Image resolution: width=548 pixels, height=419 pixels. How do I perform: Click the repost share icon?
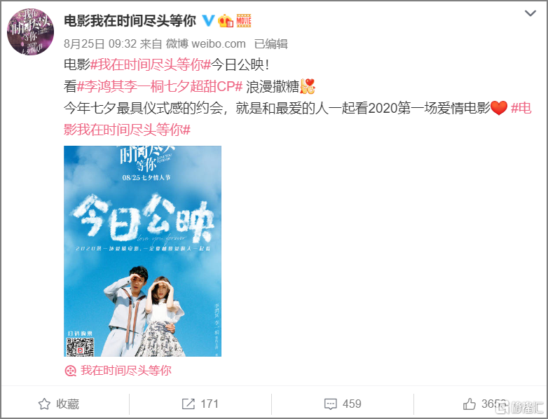pyautogui.click(x=189, y=404)
